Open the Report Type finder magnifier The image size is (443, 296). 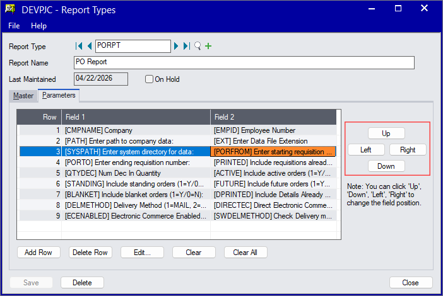tap(198, 46)
